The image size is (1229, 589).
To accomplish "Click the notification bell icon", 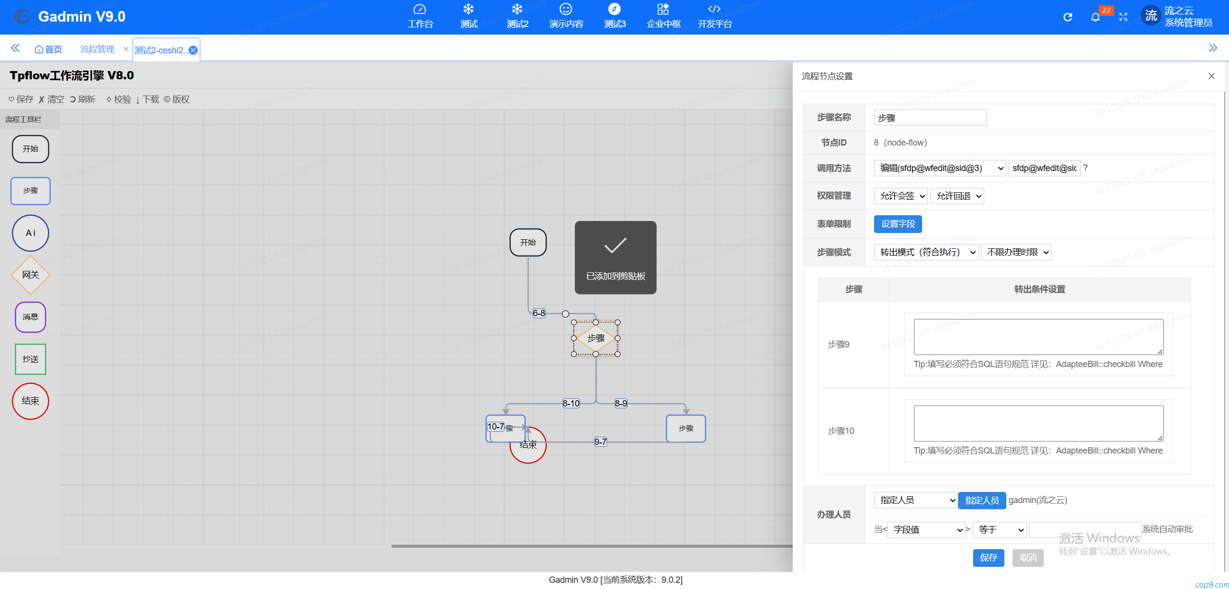I will (1095, 17).
